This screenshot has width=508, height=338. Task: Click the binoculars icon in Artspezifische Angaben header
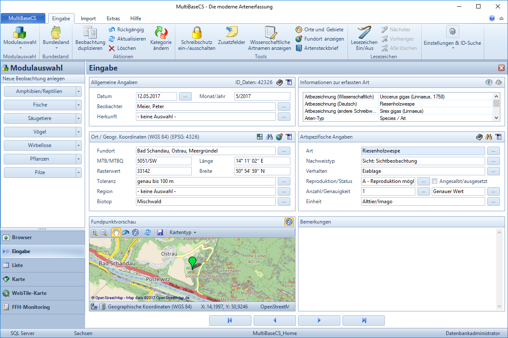489,137
